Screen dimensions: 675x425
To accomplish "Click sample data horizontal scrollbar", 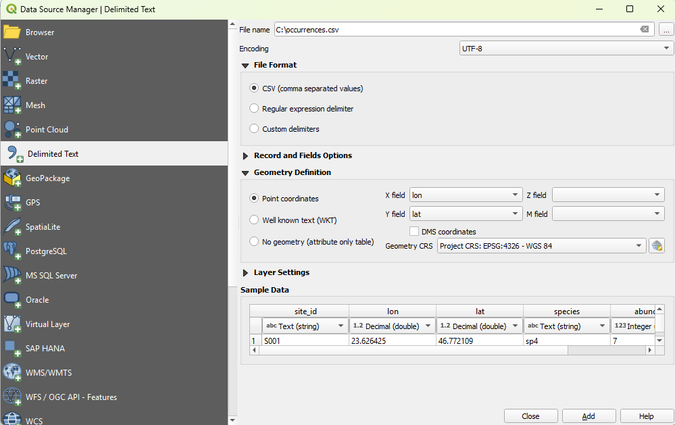I will pyautogui.click(x=414, y=351).
